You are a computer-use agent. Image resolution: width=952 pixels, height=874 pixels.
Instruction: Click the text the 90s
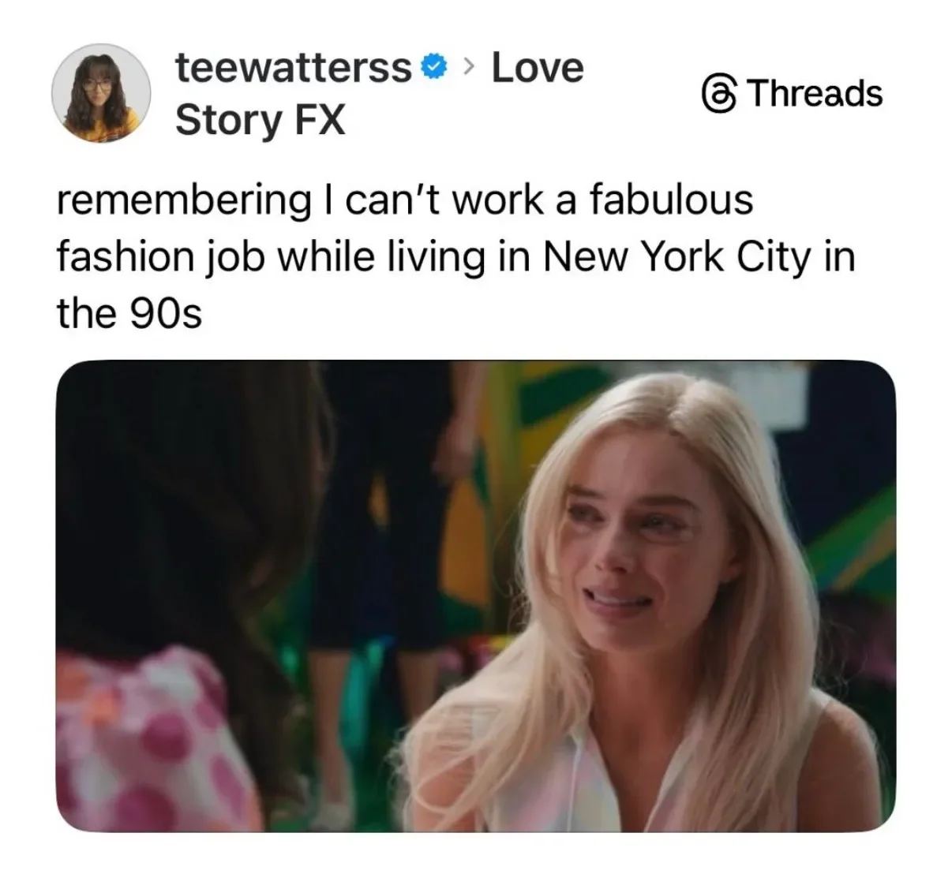click(x=129, y=314)
